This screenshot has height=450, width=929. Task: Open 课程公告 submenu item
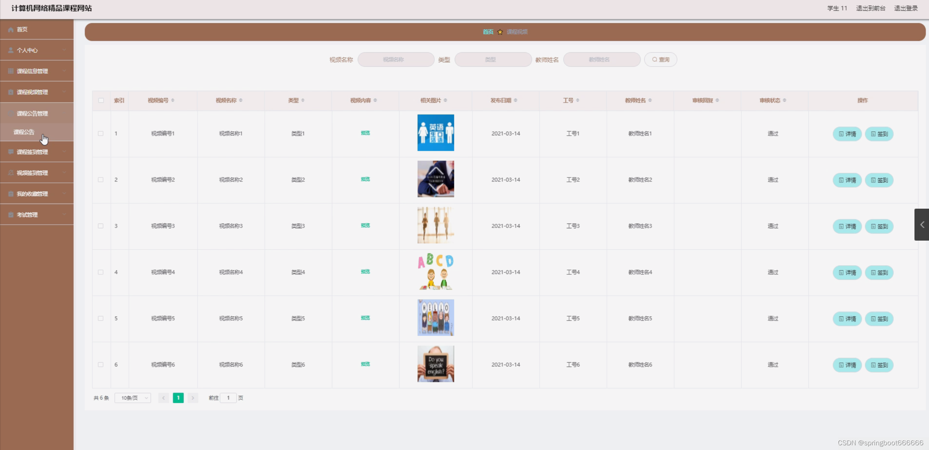point(24,132)
